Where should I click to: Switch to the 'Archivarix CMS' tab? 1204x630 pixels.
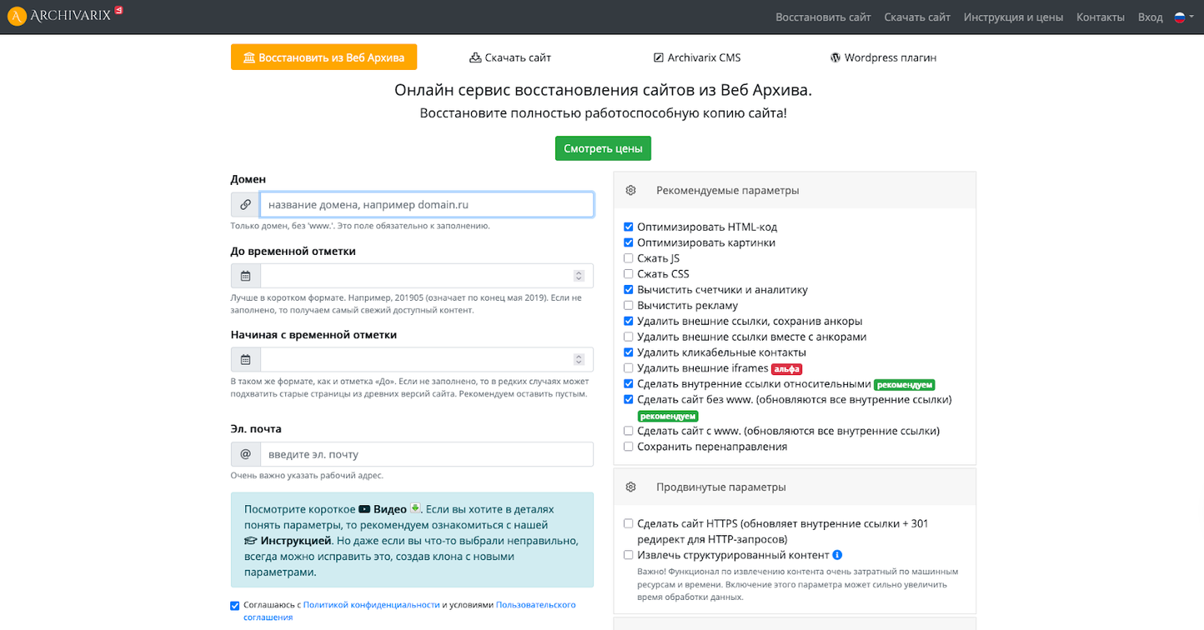pos(697,57)
